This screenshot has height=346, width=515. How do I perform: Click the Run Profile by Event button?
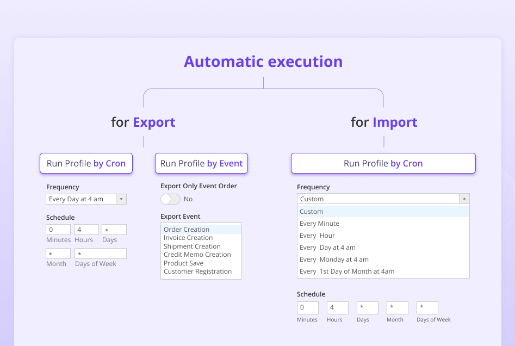coord(201,163)
